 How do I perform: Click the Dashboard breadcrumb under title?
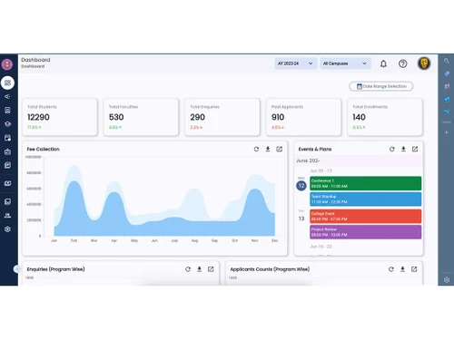click(x=33, y=66)
